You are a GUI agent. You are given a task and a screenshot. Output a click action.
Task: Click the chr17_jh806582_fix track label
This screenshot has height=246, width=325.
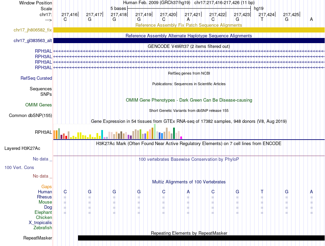pos(33,30)
